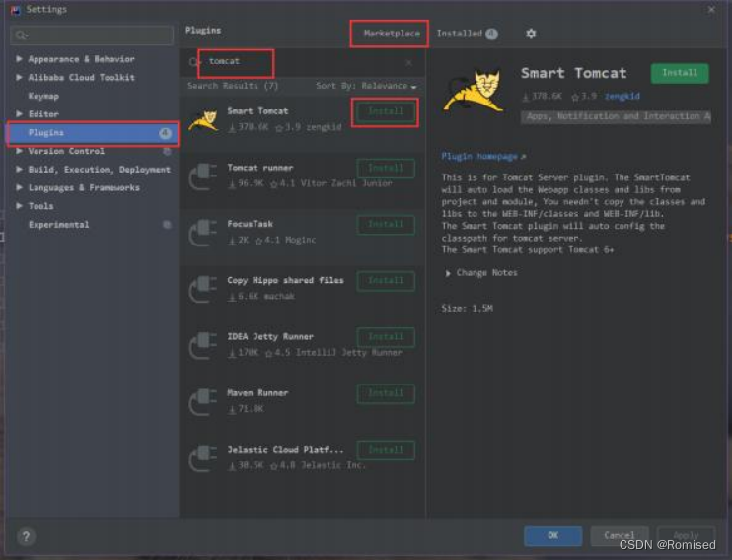Expand Build, Execution, Deployment node

click(x=19, y=169)
